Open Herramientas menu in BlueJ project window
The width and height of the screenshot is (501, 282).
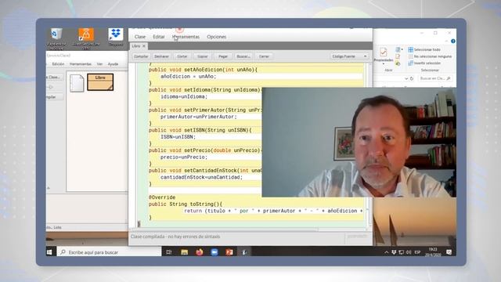coord(81,64)
